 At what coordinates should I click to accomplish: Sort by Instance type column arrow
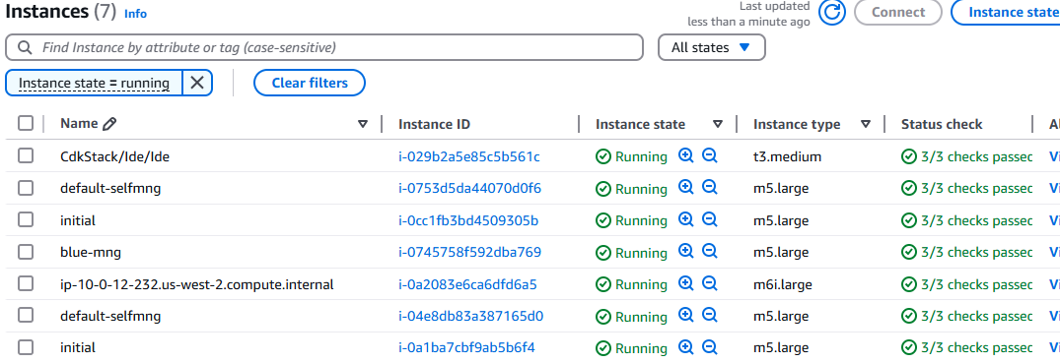pos(866,124)
